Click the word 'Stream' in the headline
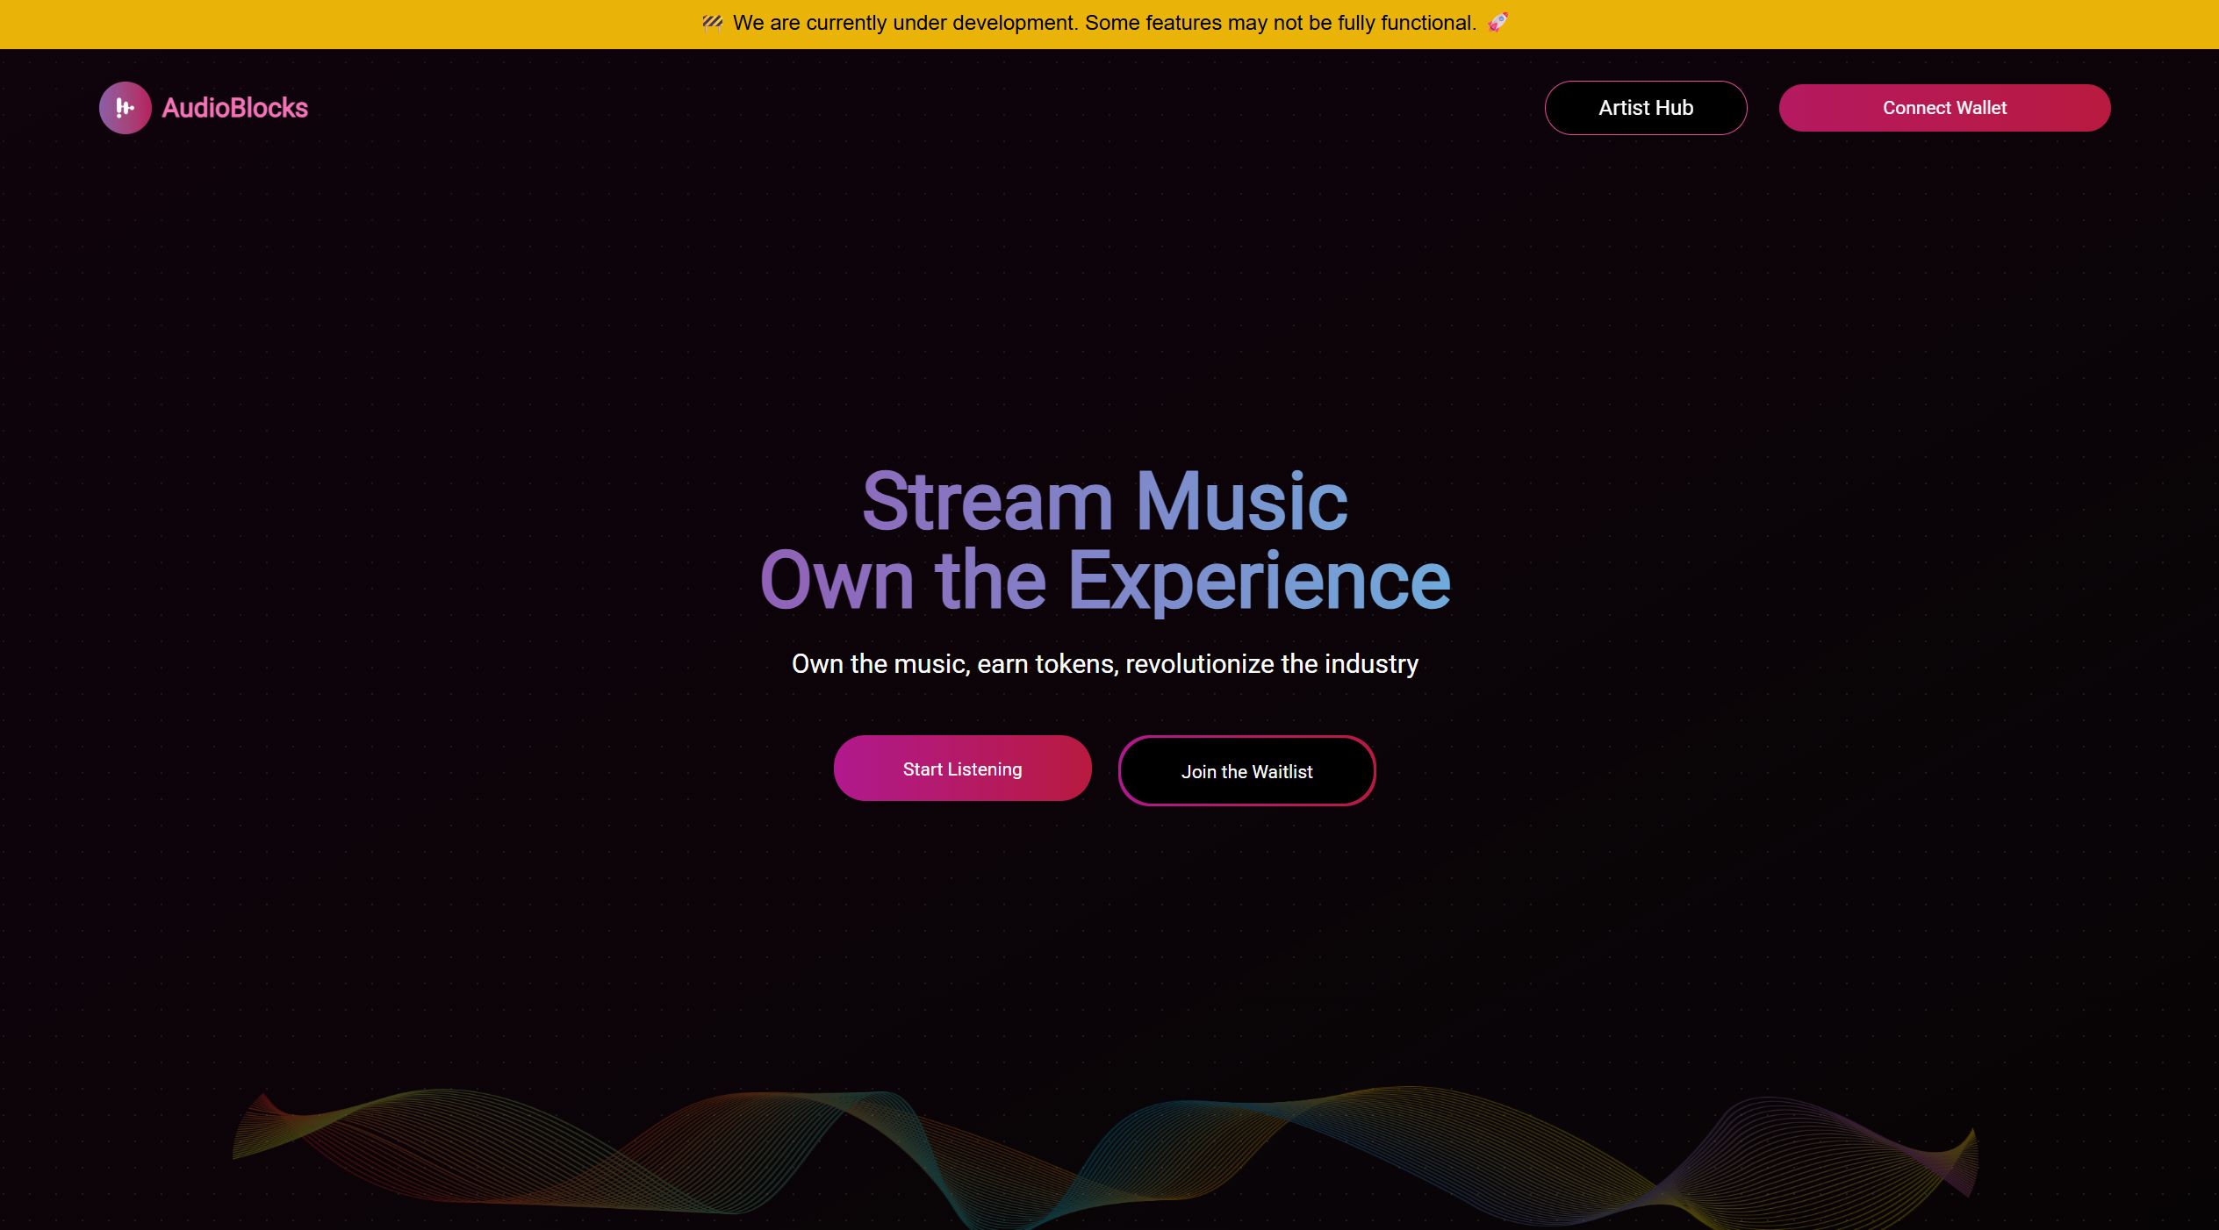The height and width of the screenshot is (1230, 2219). (987, 502)
